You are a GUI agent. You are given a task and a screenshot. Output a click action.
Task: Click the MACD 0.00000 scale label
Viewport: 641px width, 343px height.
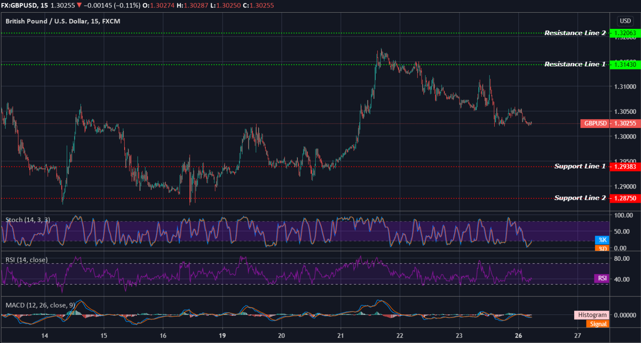[625, 315]
